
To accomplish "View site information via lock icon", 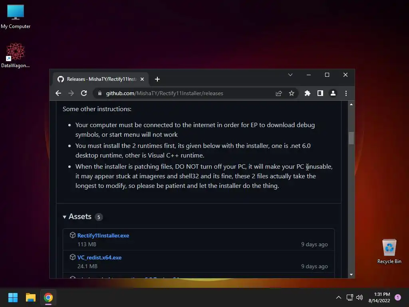I will (x=99, y=93).
